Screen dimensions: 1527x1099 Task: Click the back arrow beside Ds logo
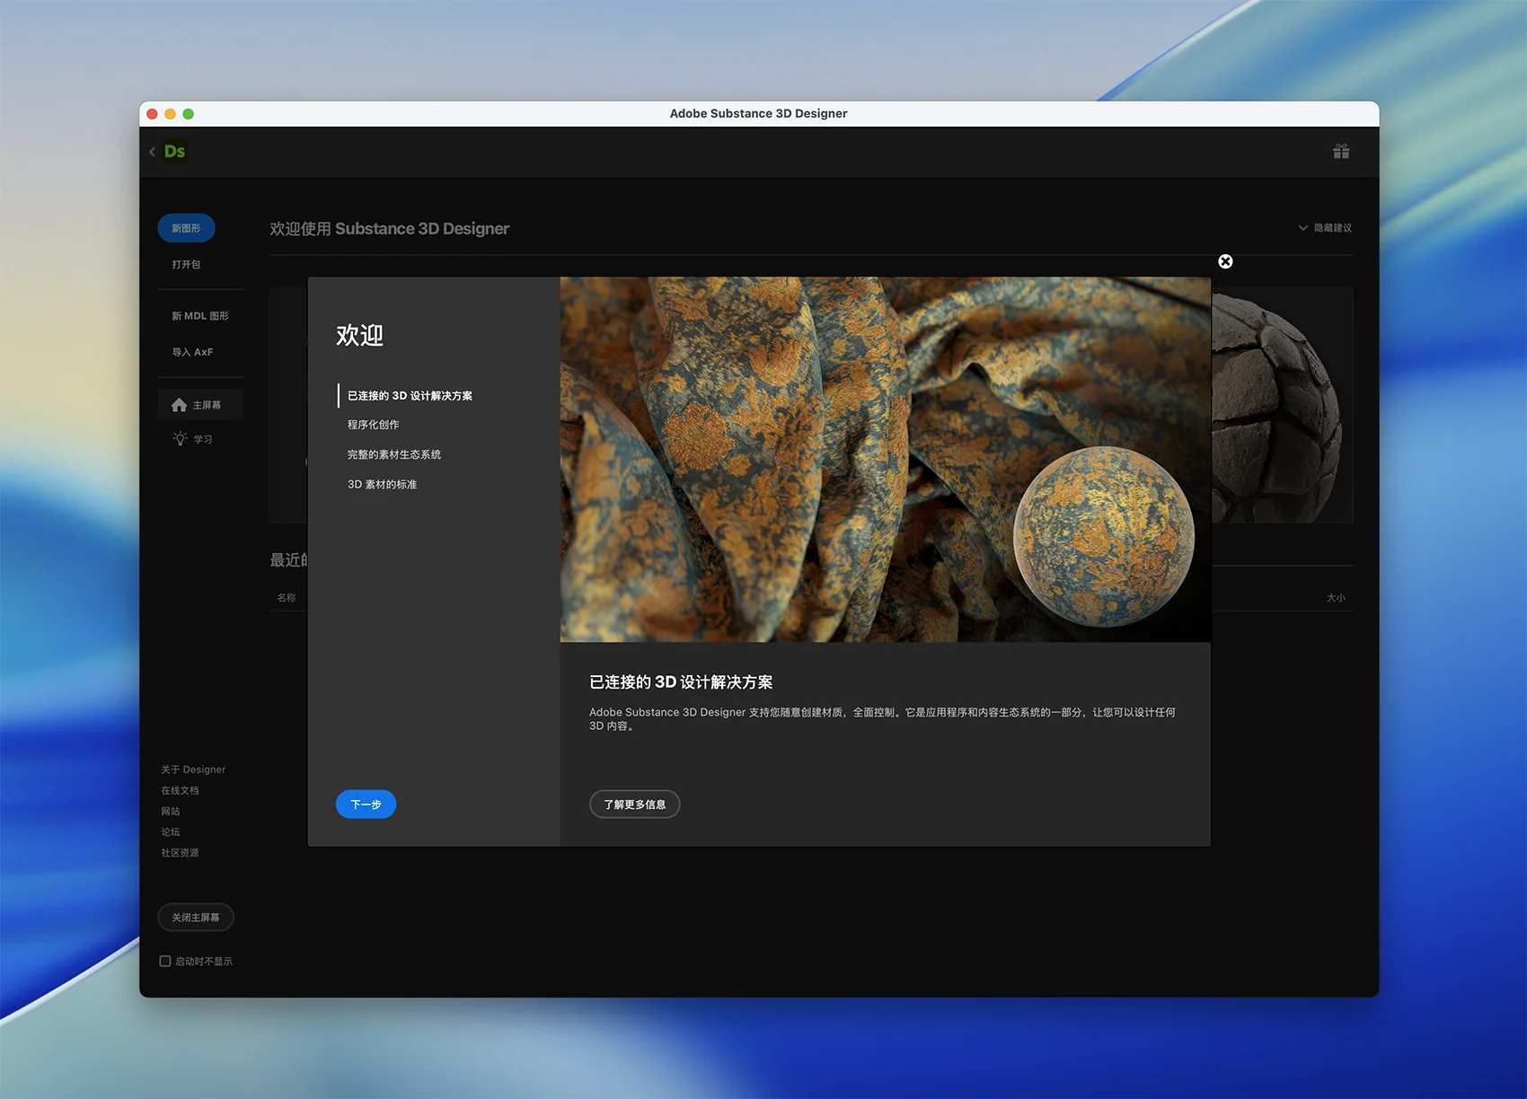152,152
